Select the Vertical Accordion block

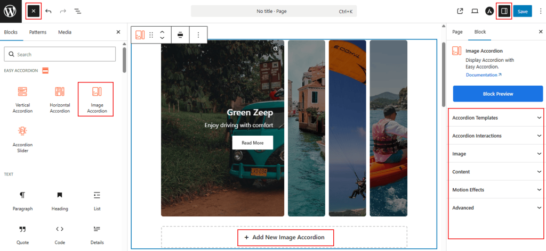tap(22, 98)
